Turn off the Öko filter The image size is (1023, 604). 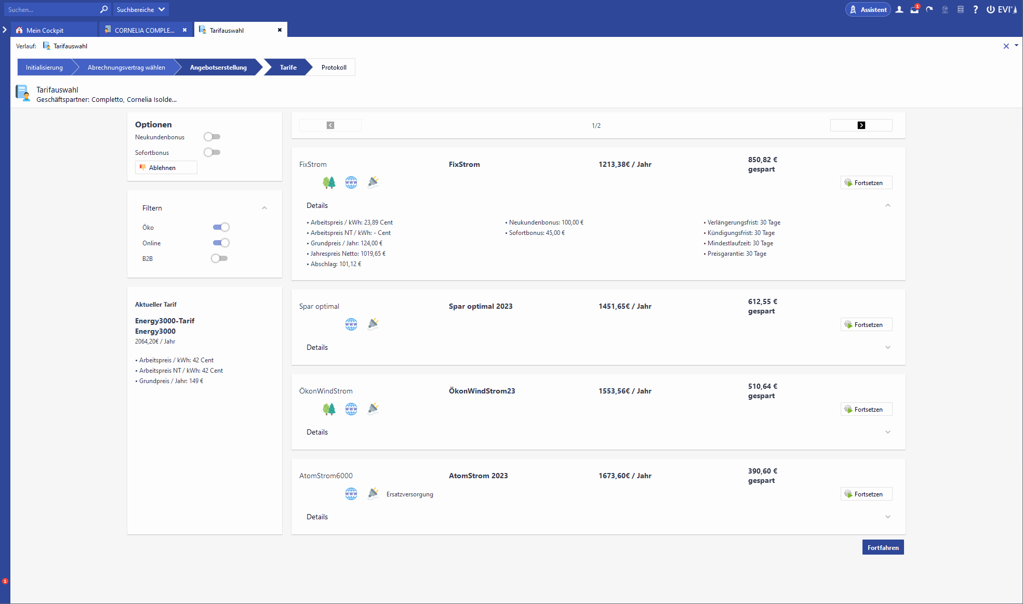pos(221,227)
